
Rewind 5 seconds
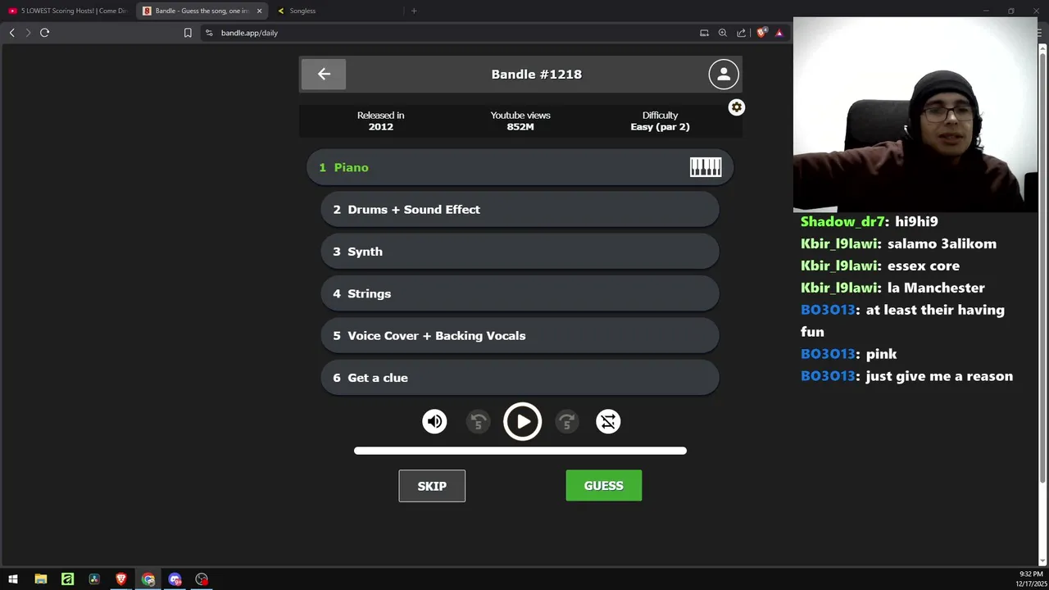(479, 422)
